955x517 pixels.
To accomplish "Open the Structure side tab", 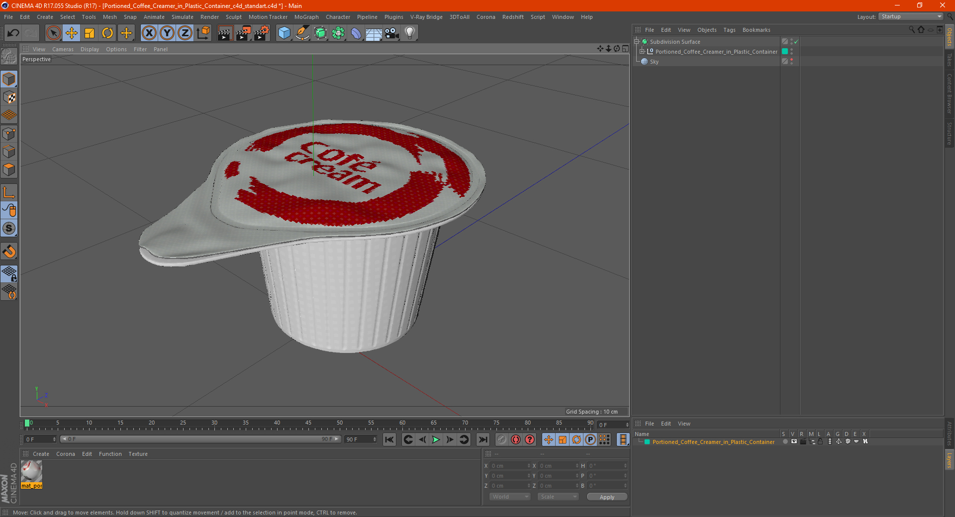I will tap(949, 133).
